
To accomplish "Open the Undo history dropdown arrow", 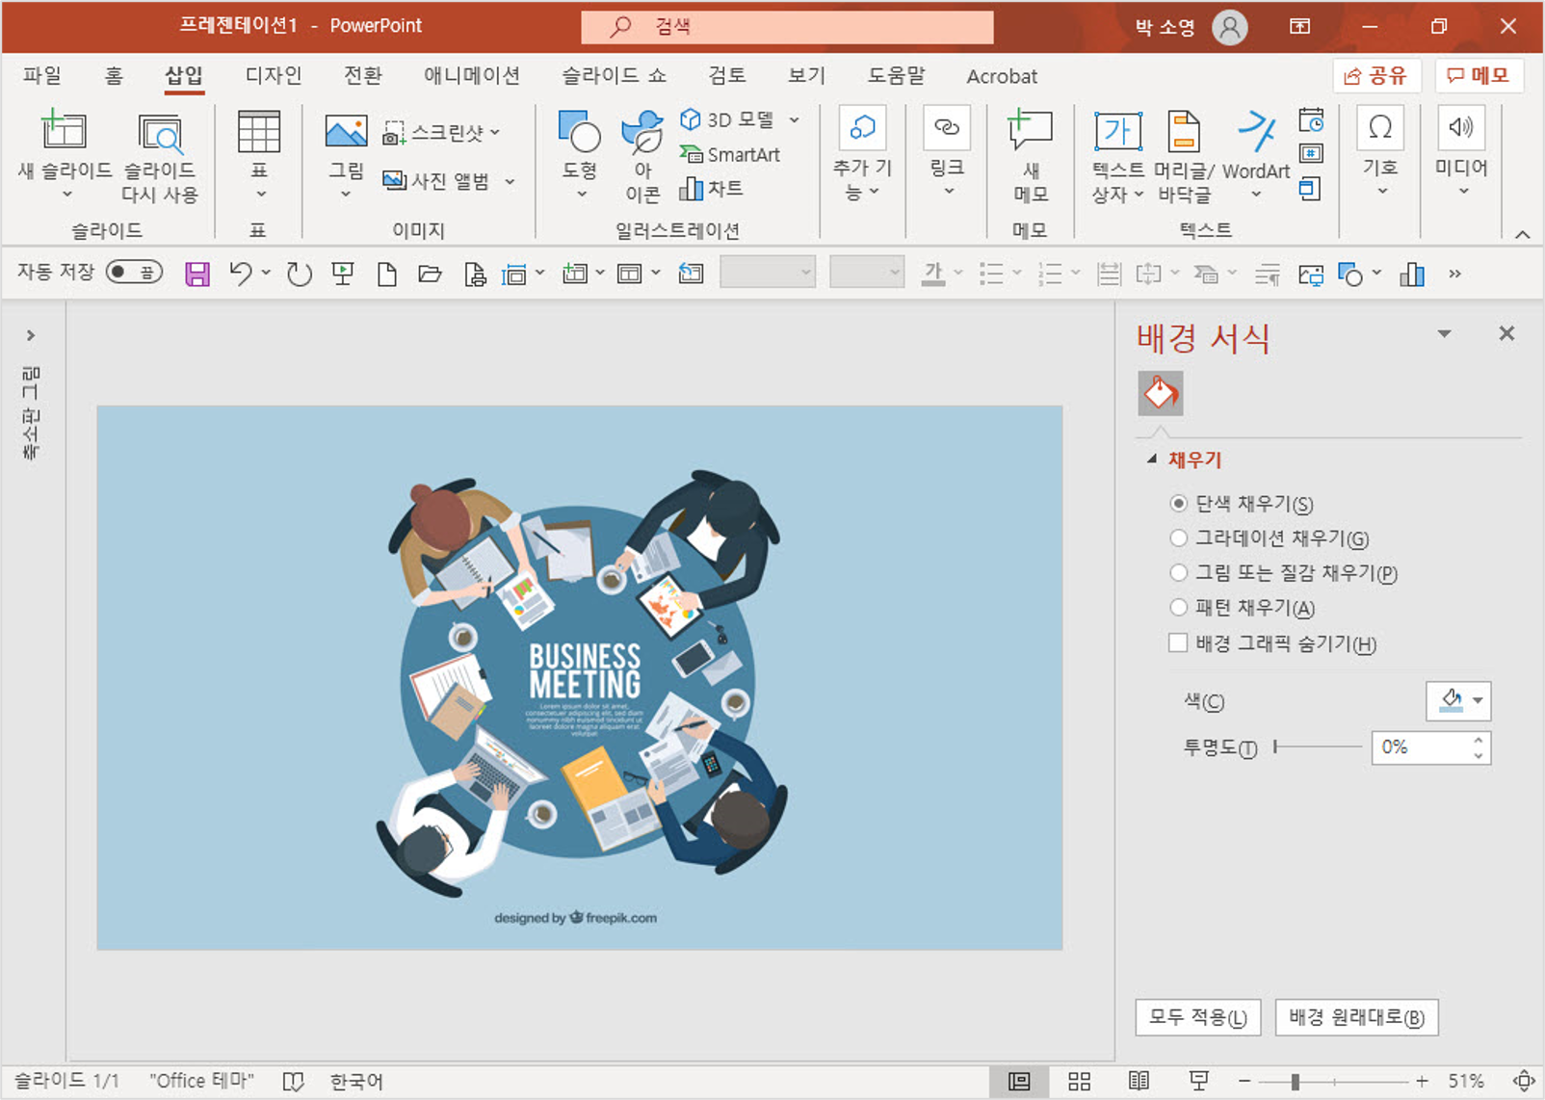I will pyautogui.click(x=266, y=274).
